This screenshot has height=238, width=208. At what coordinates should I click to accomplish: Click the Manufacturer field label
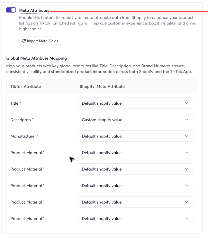tap(23, 136)
